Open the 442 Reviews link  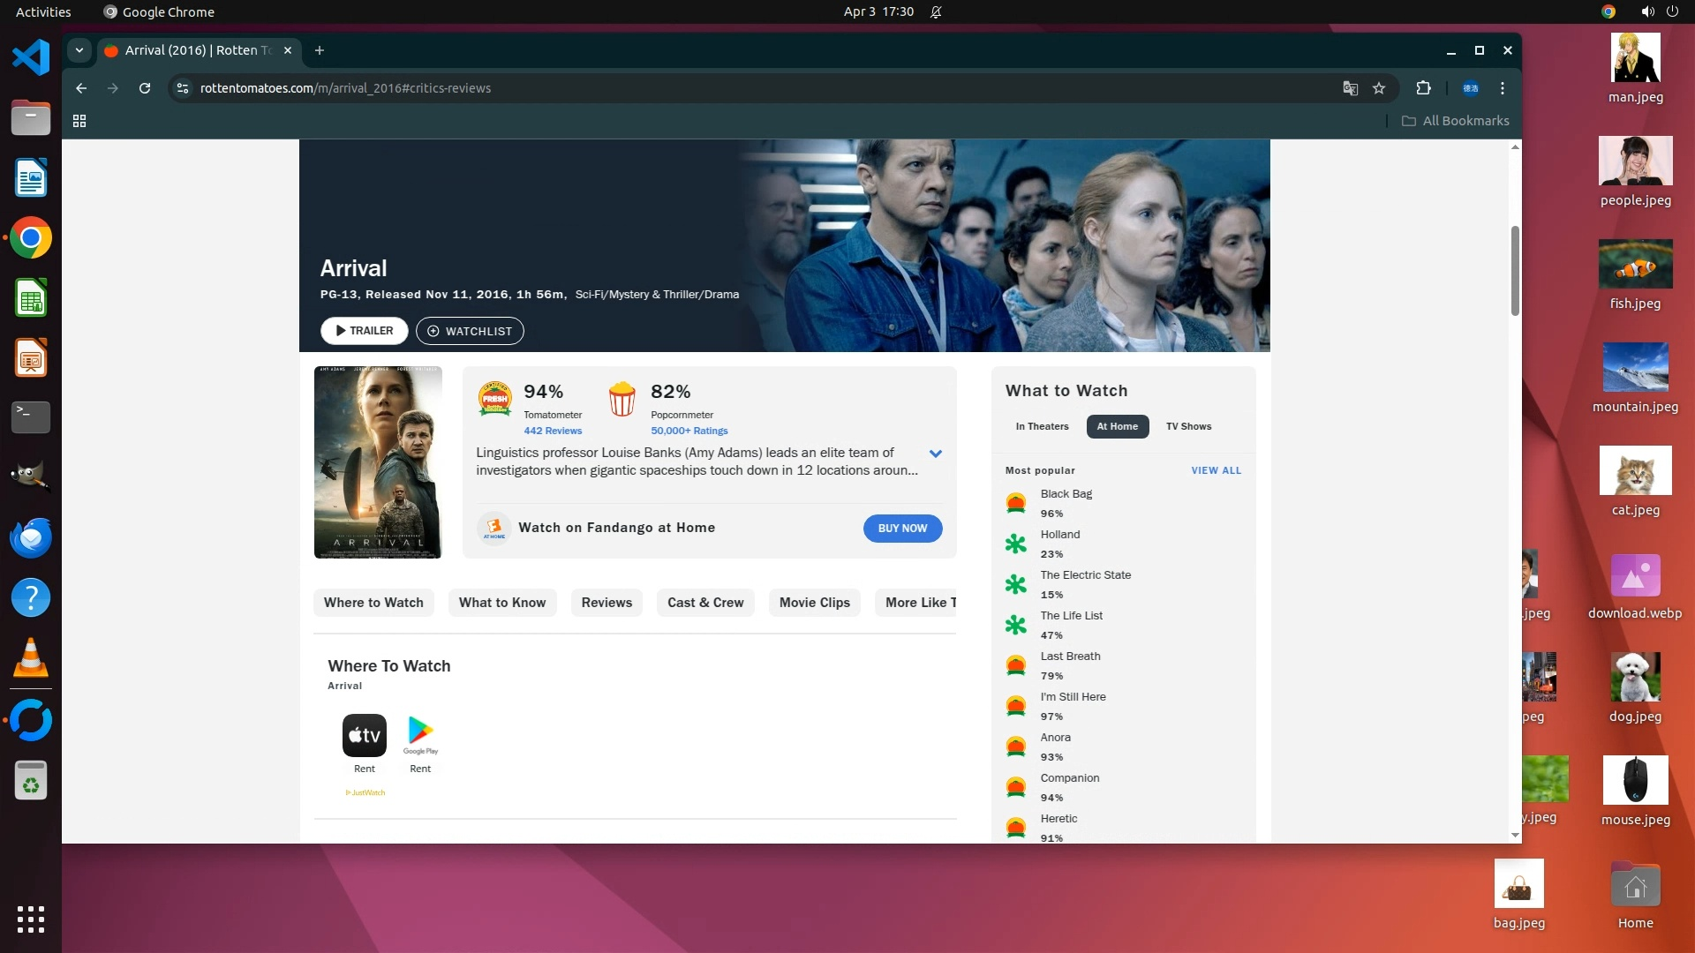553,431
